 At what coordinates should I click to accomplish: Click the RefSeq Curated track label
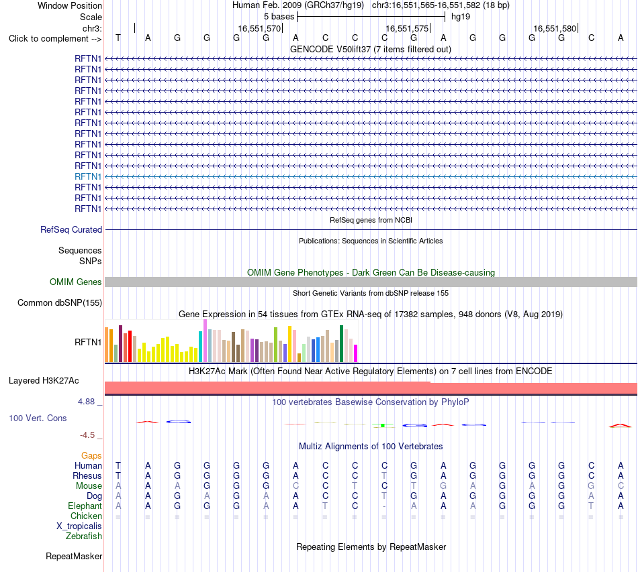[x=71, y=229]
